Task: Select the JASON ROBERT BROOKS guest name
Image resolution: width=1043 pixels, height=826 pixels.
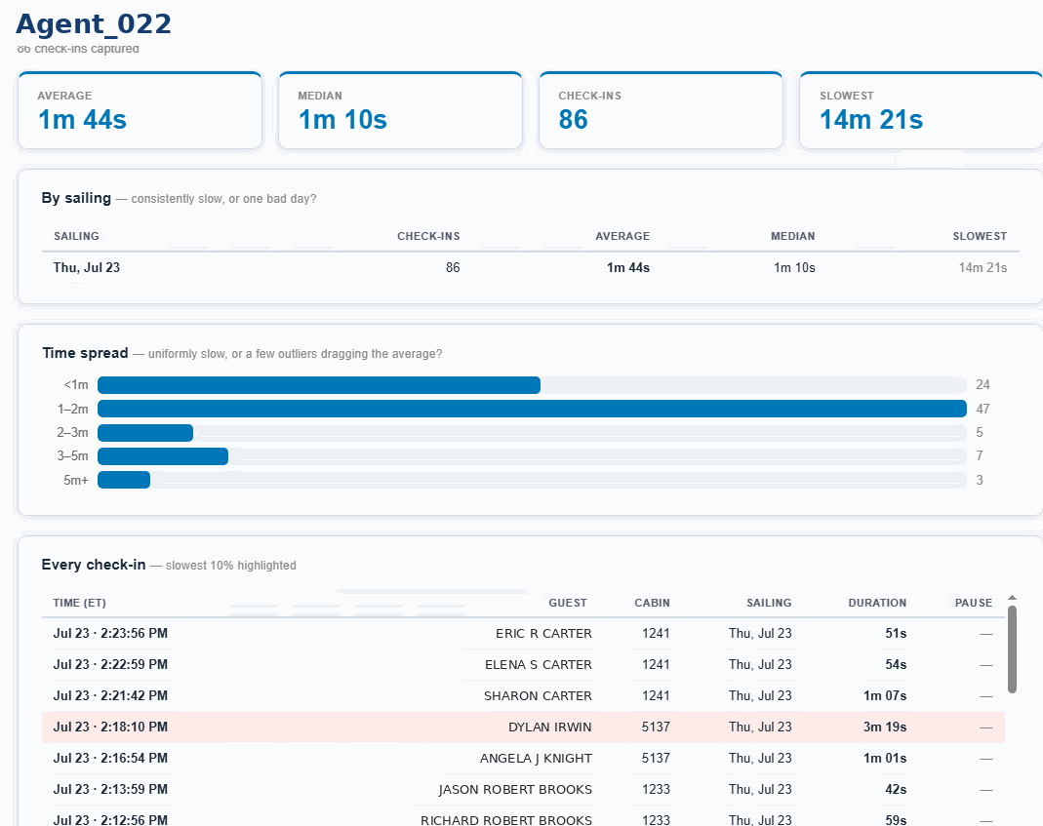Action: (x=515, y=789)
